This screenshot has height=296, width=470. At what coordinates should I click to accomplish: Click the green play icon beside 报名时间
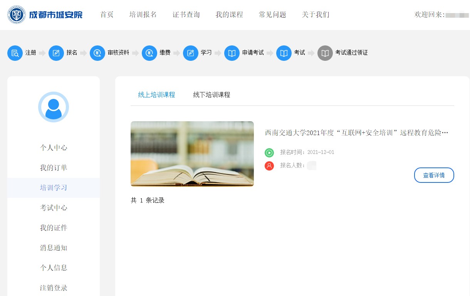point(269,152)
